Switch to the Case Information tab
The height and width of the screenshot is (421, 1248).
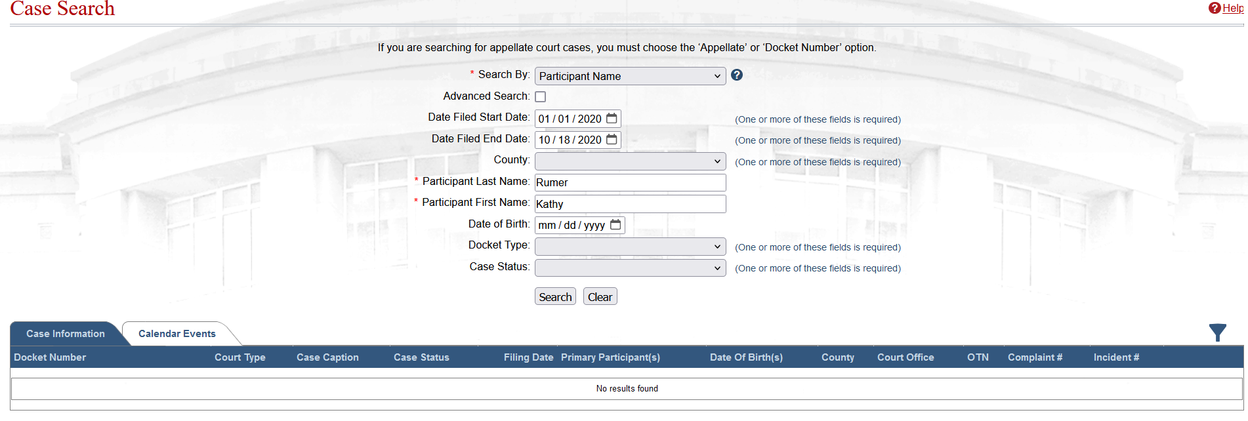point(66,334)
